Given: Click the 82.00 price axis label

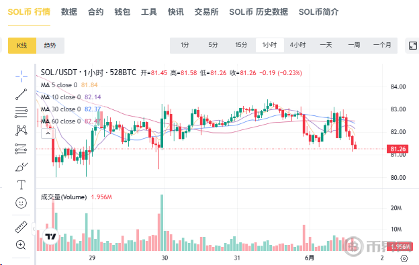Looking at the screenshot, I should [x=398, y=132].
